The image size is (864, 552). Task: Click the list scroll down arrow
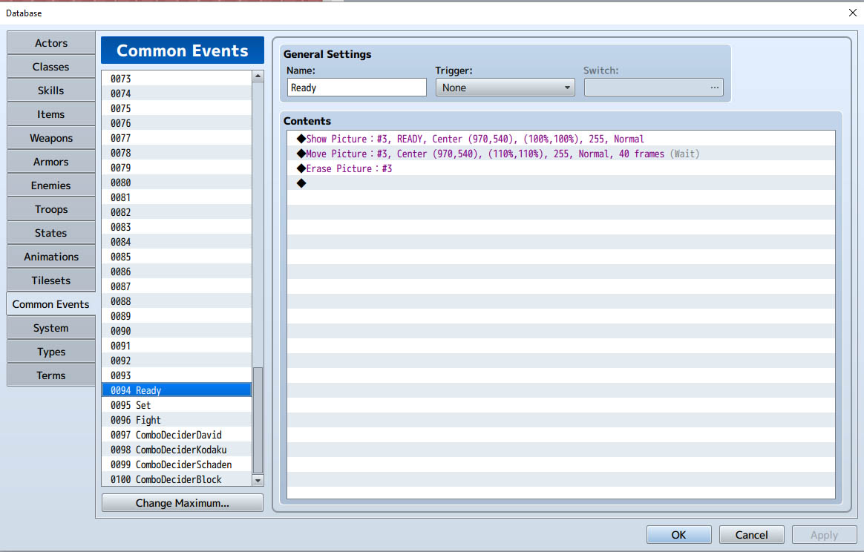click(258, 480)
